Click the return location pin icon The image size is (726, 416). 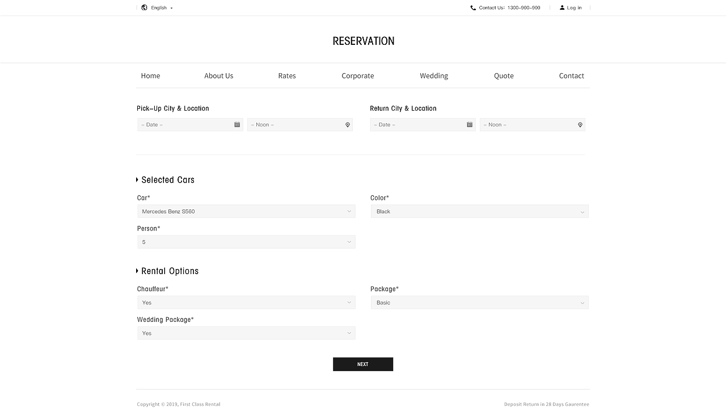point(580,125)
